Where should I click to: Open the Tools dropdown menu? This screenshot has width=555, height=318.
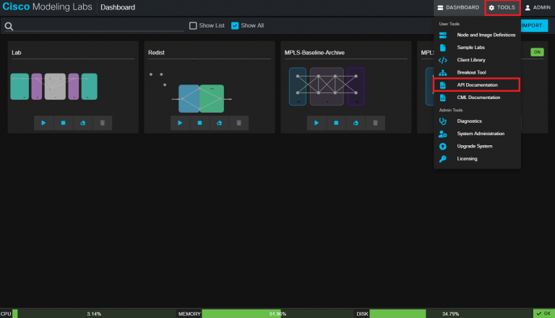[502, 7]
